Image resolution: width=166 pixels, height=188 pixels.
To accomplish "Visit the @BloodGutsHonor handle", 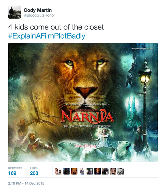I will [x=39, y=15].
